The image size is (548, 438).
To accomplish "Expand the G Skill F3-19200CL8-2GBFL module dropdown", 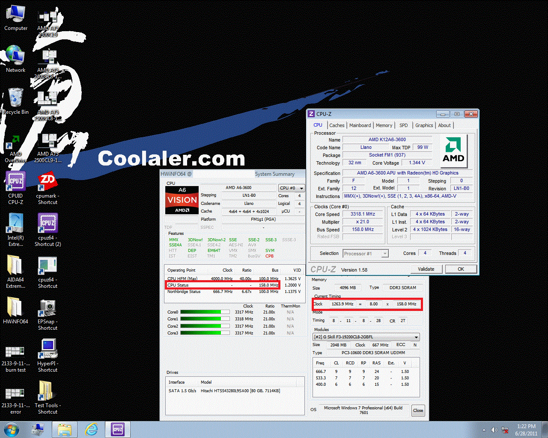I will coord(366,337).
